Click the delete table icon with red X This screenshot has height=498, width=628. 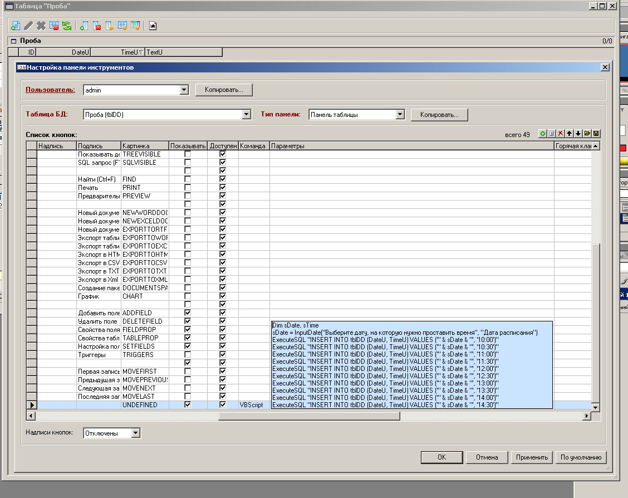point(54,26)
